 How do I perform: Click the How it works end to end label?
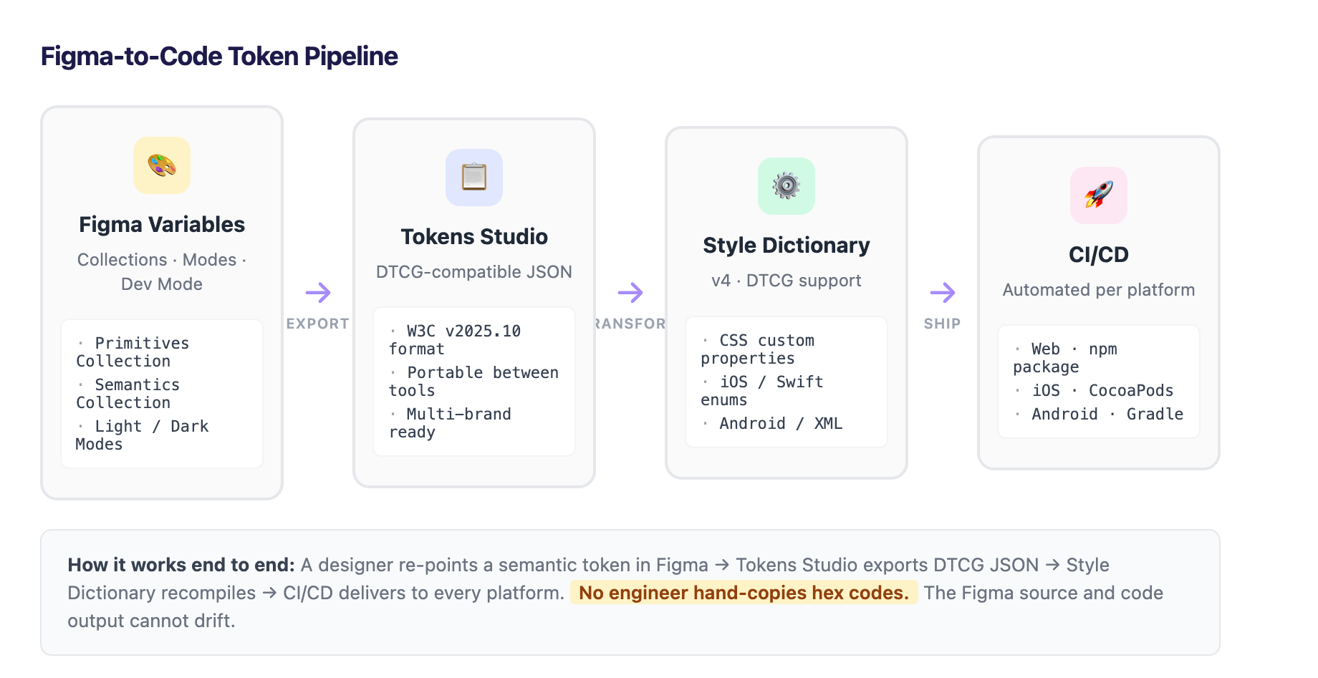[x=181, y=565]
